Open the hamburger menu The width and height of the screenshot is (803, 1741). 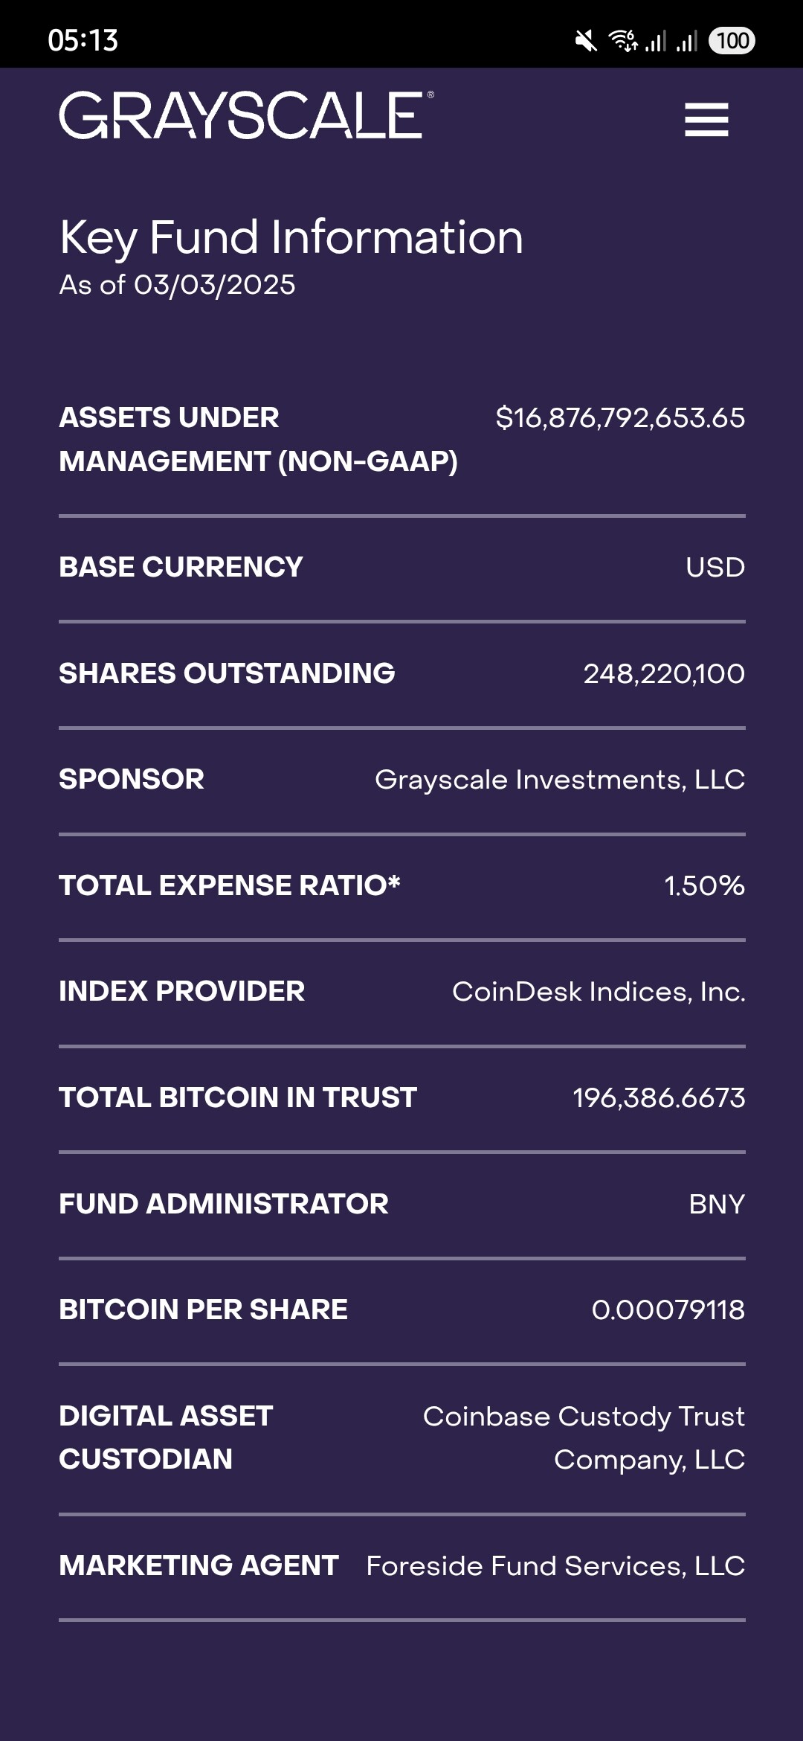tap(706, 120)
